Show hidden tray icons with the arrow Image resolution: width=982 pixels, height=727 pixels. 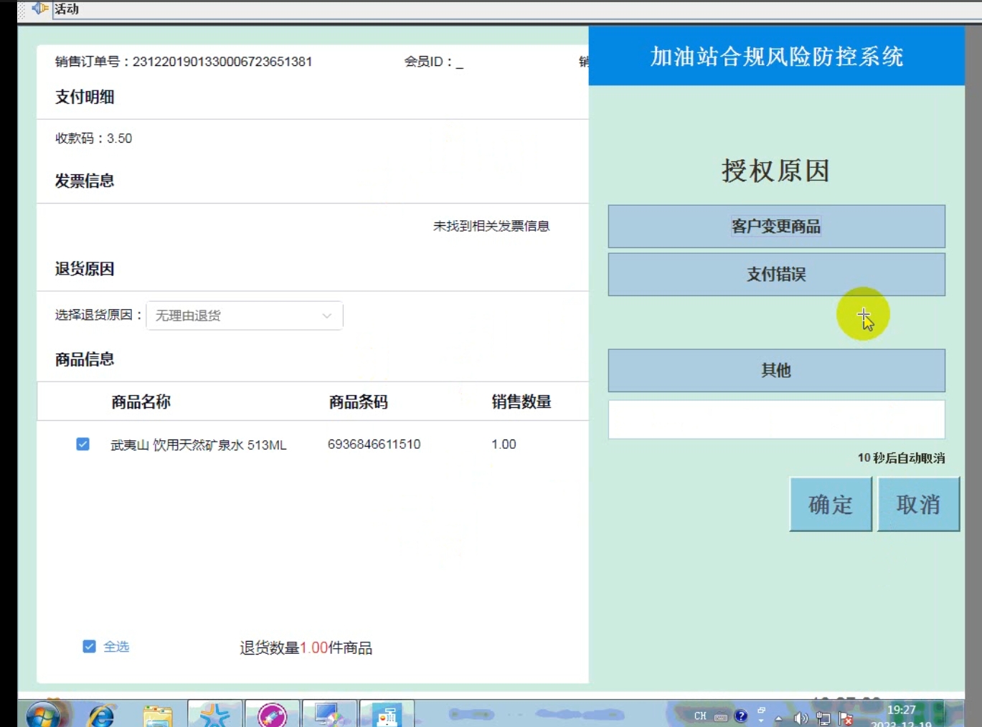click(x=779, y=718)
